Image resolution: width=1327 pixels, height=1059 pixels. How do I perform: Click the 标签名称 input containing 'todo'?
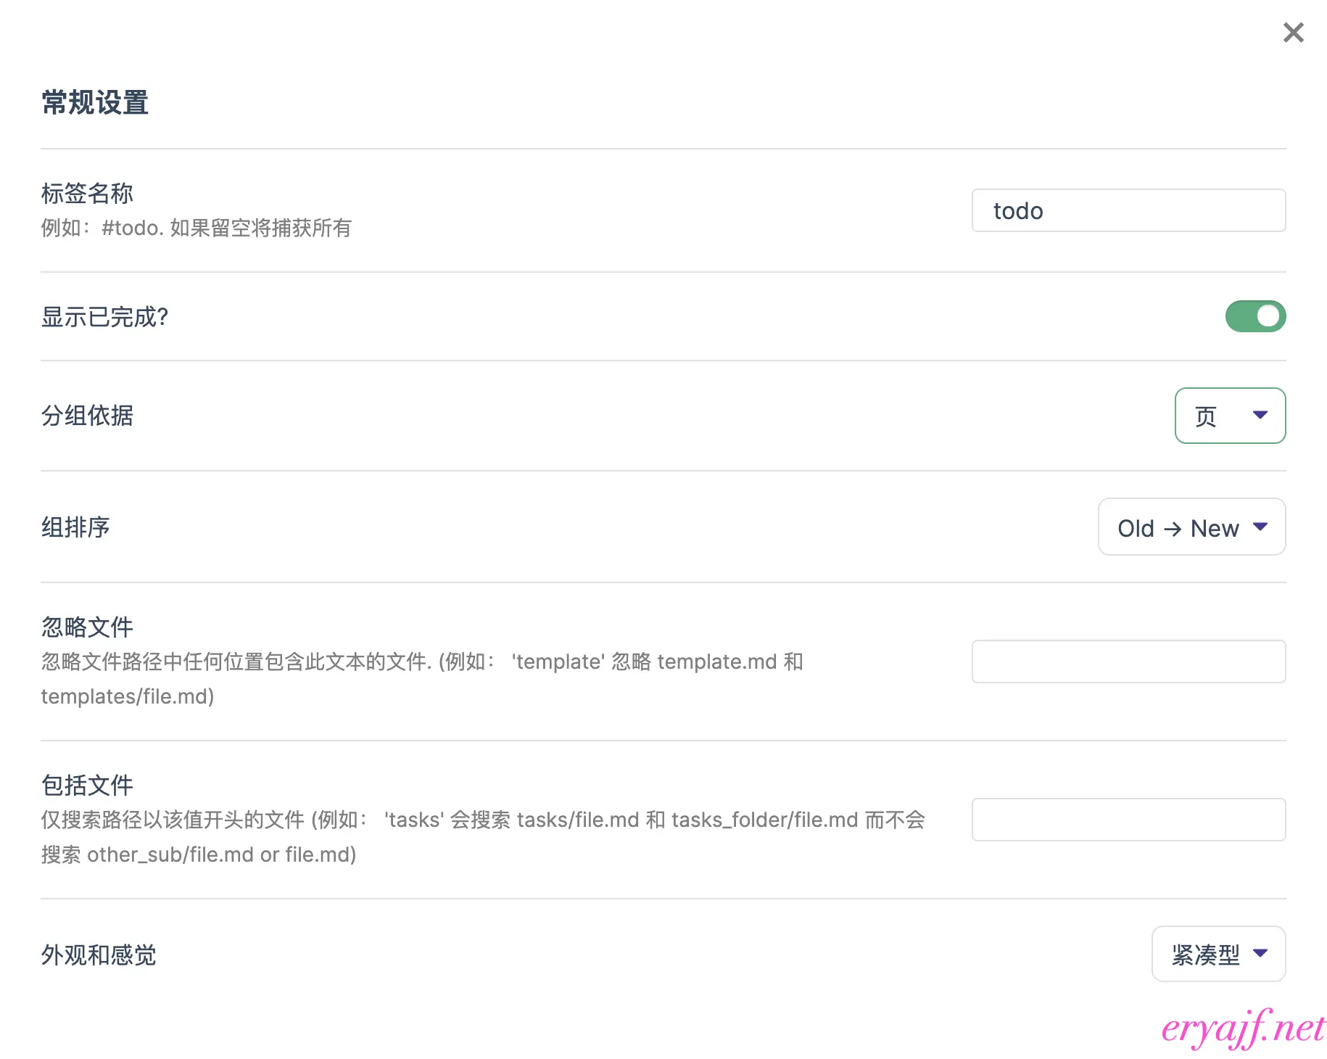point(1128,210)
